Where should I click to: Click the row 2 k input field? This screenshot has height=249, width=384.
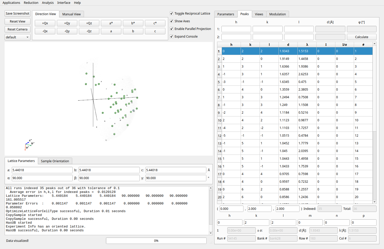(268, 37)
